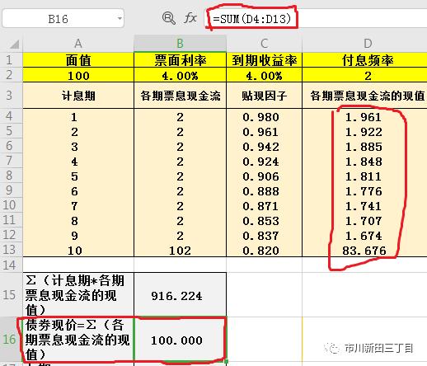The height and width of the screenshot is (366, 427).
Task: Click cell B16 showing 100.000
Action: click(x=180, y=340)
